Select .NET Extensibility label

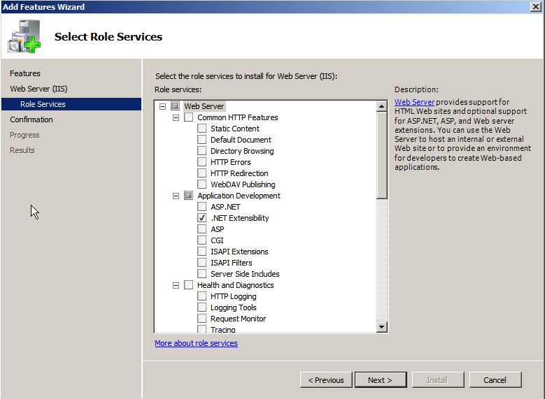[240, 218]
